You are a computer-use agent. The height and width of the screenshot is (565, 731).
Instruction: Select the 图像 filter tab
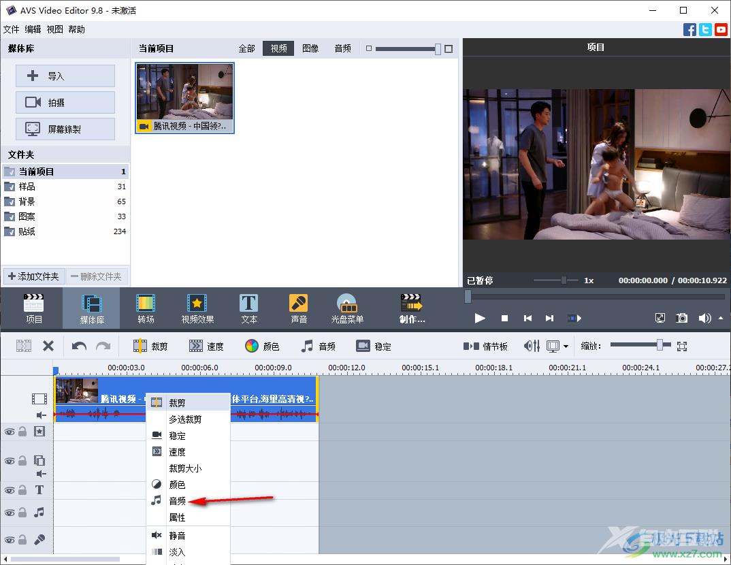click(310, 48)
